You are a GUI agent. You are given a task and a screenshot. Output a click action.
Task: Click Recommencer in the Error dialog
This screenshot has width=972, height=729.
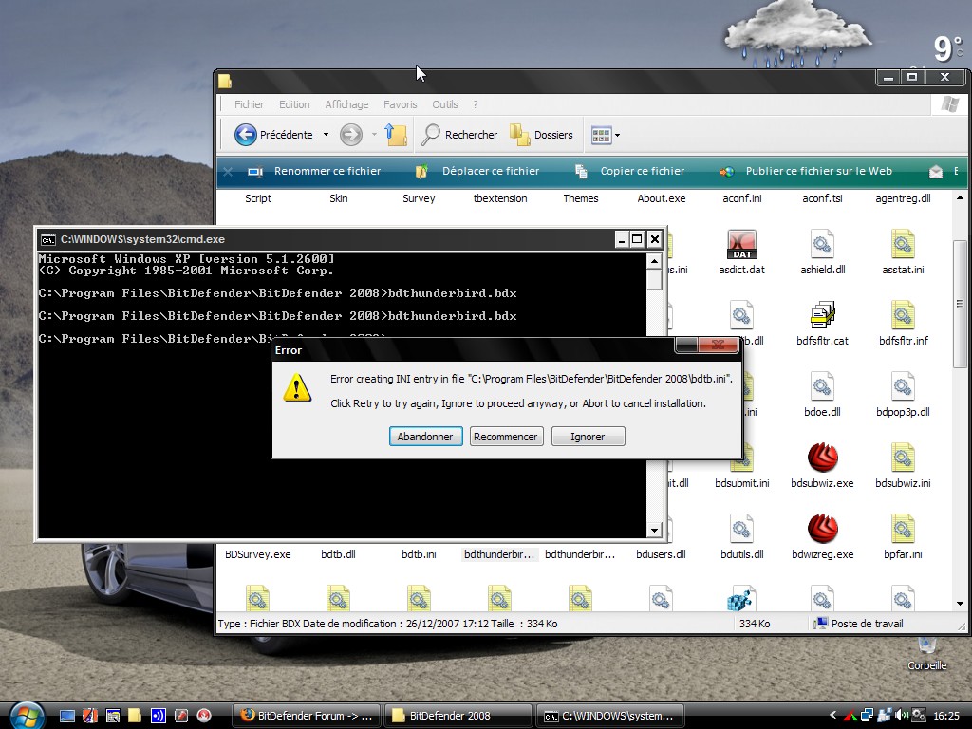tap(506, 437)
